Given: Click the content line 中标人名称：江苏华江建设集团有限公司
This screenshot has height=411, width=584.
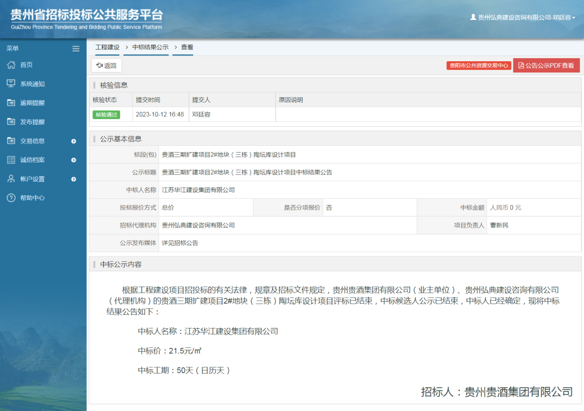Looking at the screenshot, I should pyautogui.click(x=208, y=331).
